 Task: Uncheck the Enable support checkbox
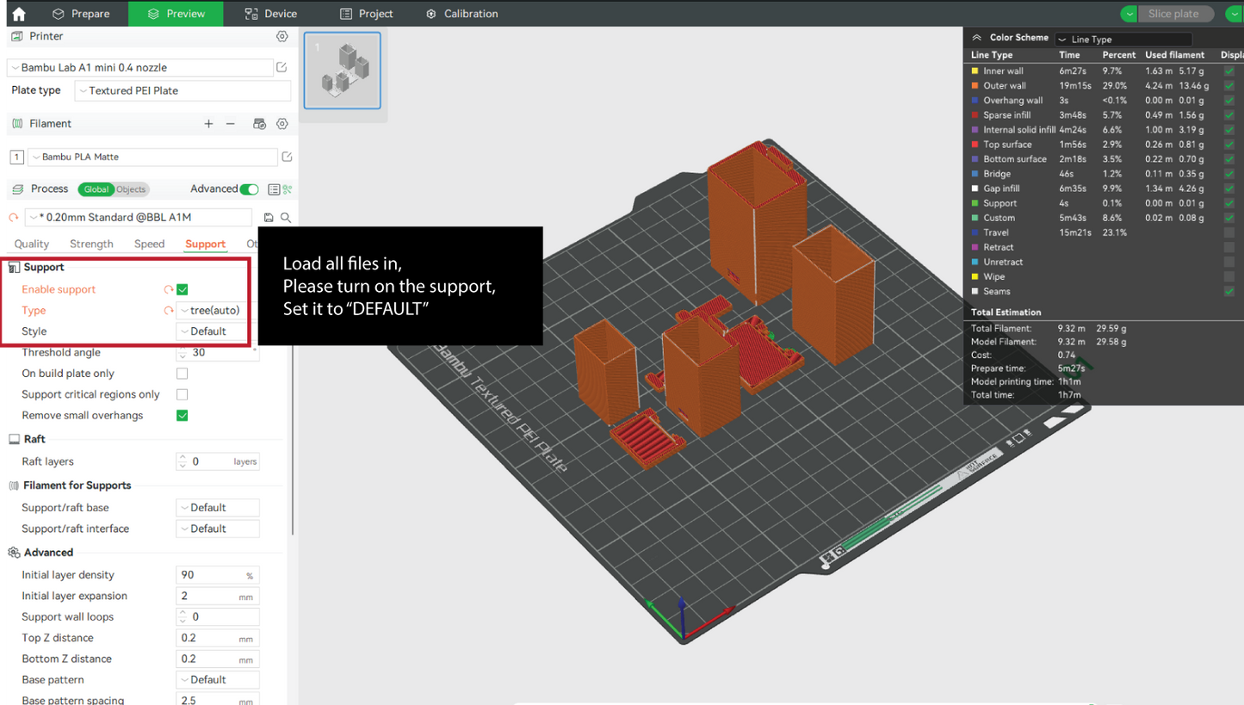[183, 290]
